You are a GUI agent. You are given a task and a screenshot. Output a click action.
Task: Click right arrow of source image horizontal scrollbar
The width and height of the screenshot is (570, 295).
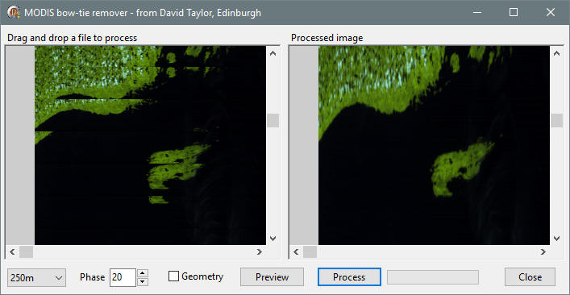[260, 251]
